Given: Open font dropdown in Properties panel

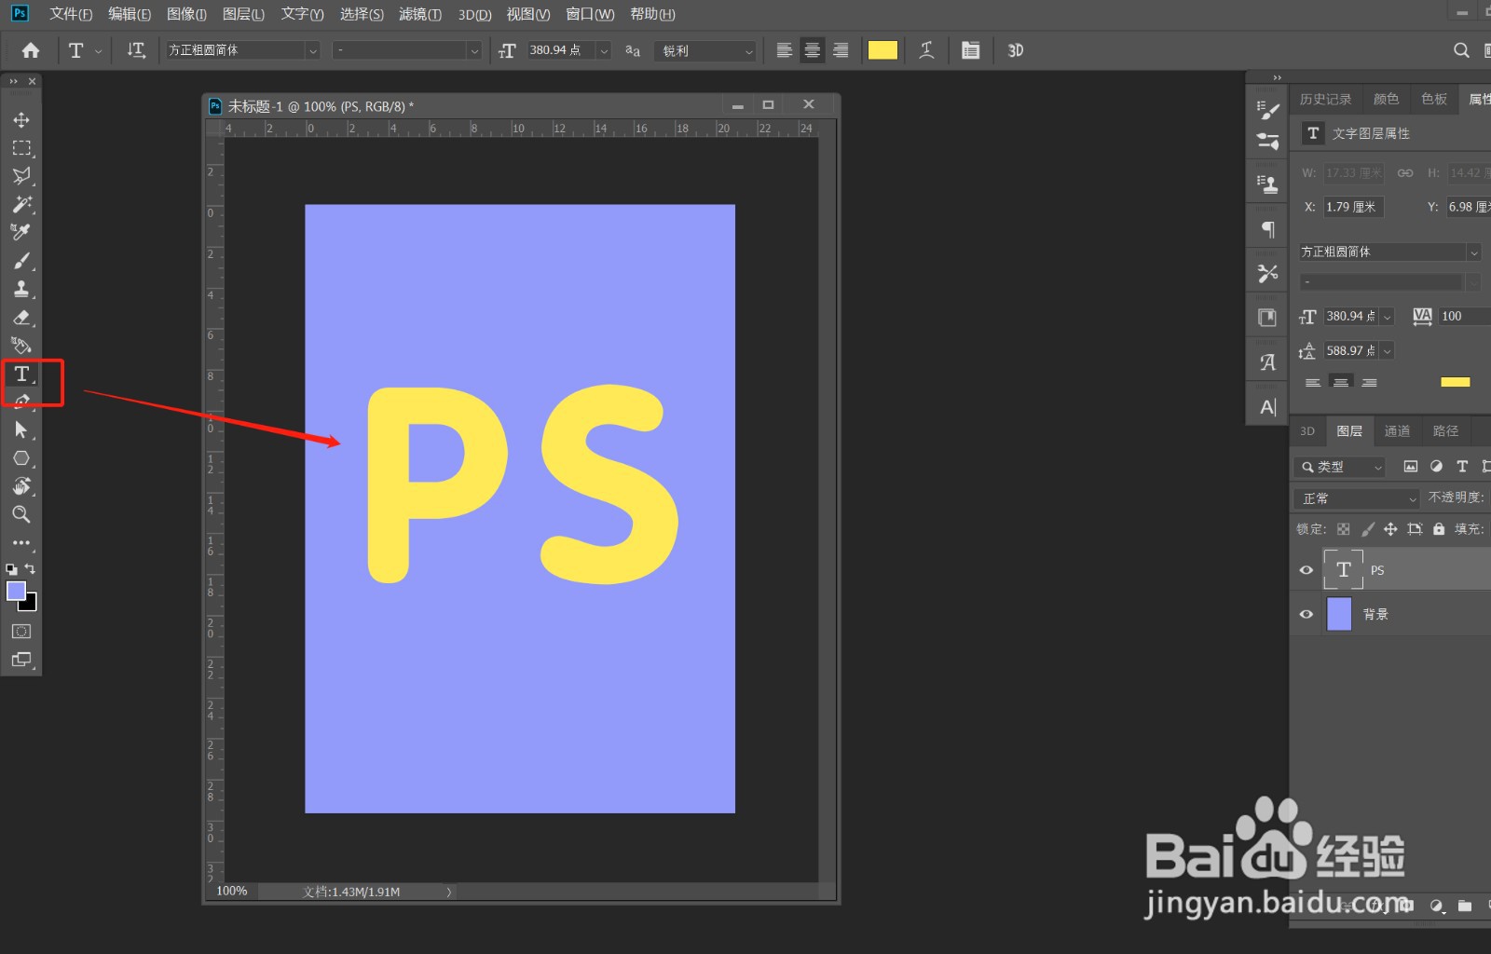Looking at the screenshot, I should (1474, 252).
